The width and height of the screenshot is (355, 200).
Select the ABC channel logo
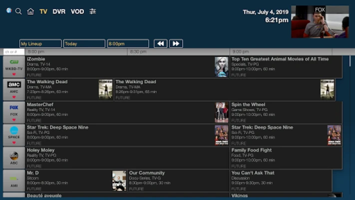click(x=14, y=155)
